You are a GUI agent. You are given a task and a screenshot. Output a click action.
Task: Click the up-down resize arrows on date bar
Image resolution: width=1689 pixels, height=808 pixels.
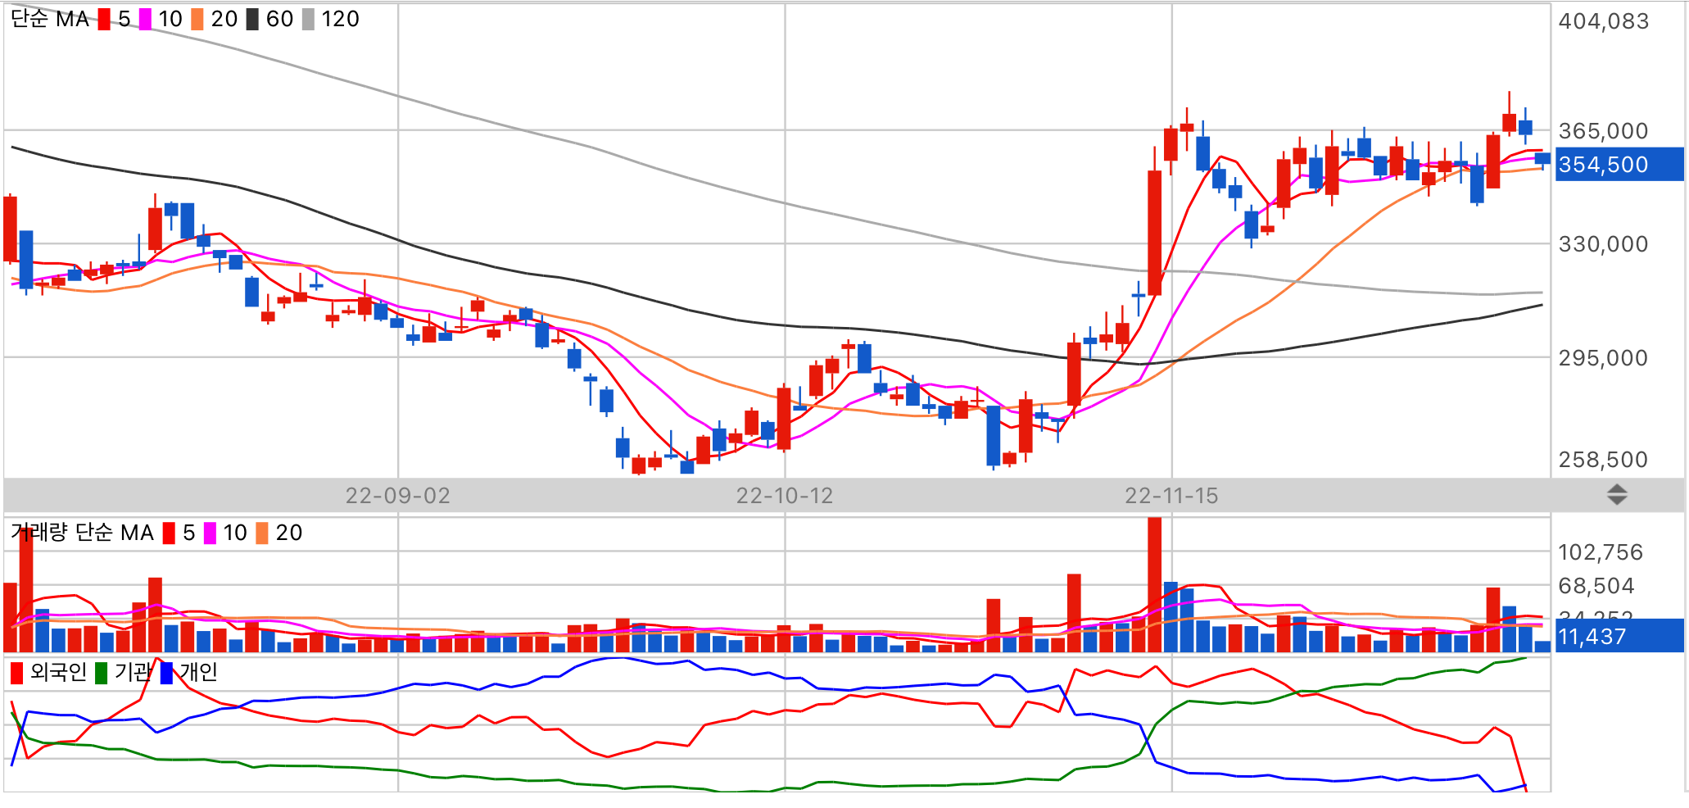click(1617, 495)
